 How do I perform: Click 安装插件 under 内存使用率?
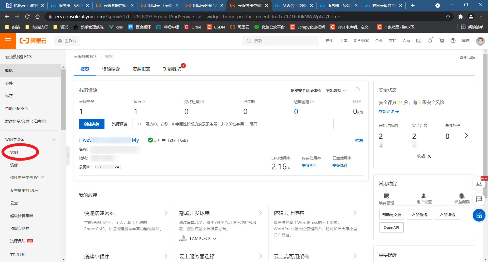point(309,166)
